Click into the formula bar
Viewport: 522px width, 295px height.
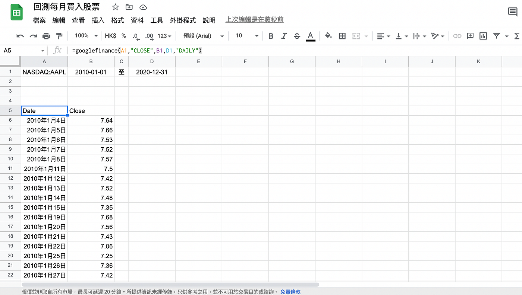pyautogui.click(x=295, y=51)
